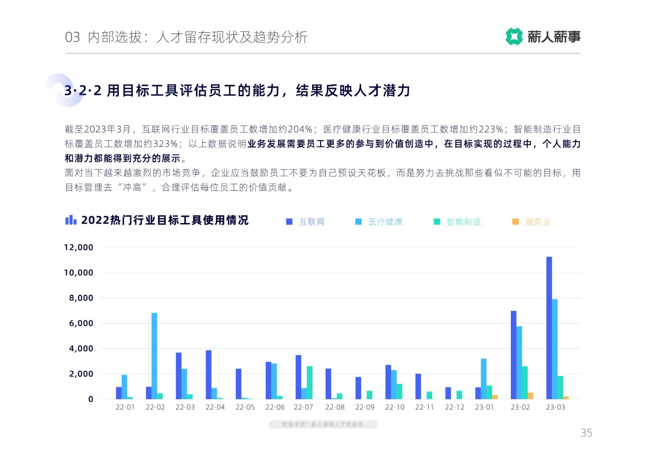Click the 22·12 x-axis label
The image size is (646, 459).
(x=455, y=407)
